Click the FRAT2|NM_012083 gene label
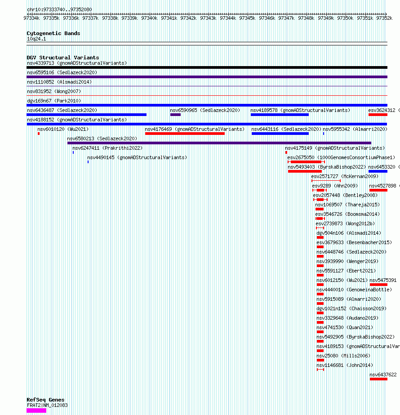Screen dimensions: 400x415 (x=47, y=405)
